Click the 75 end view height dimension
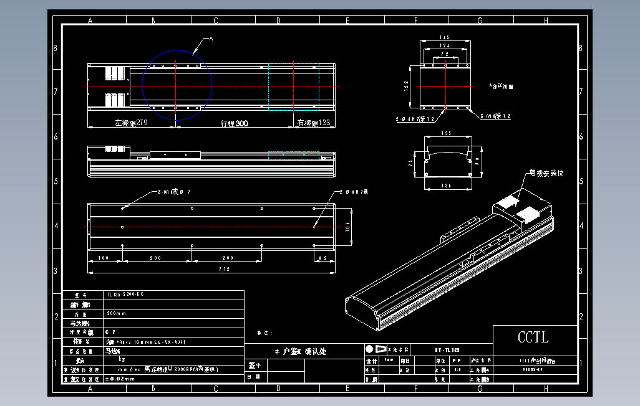Viewport: 640px width, 406px height. tap(410, 163)
